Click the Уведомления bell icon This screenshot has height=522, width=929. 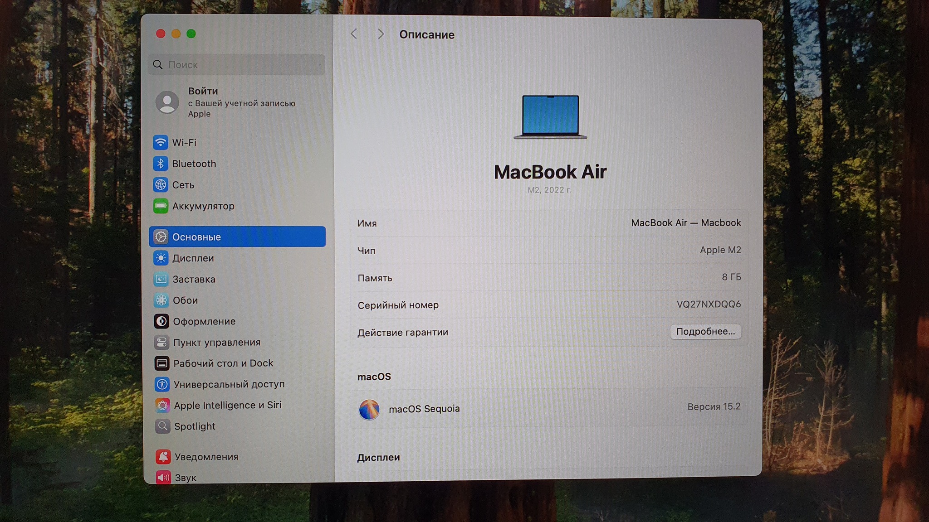click(x=163, y=457)
